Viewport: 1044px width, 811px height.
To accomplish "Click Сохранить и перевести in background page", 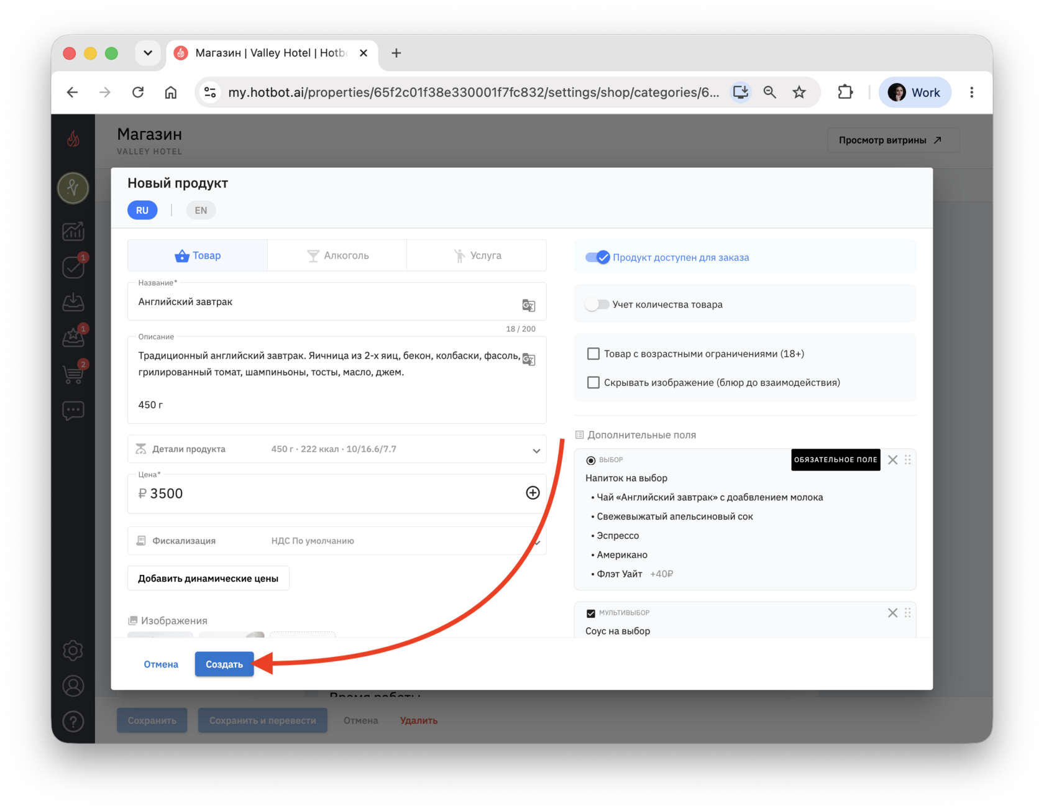I will [x=263, y=721].
